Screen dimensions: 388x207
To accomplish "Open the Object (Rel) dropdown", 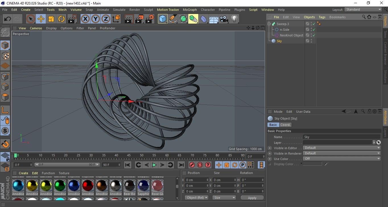I will (197, 198).
